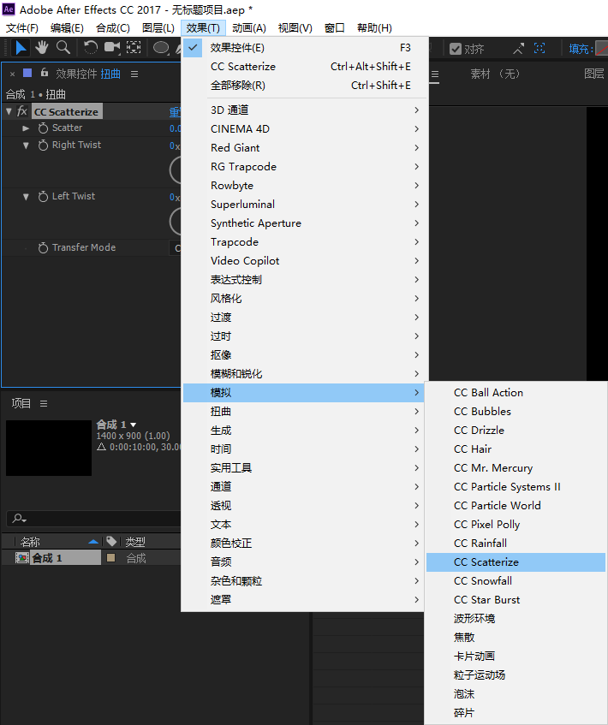
Task: Select the Pan Behind anchor point tool
Action: click(x=134, y=47)
